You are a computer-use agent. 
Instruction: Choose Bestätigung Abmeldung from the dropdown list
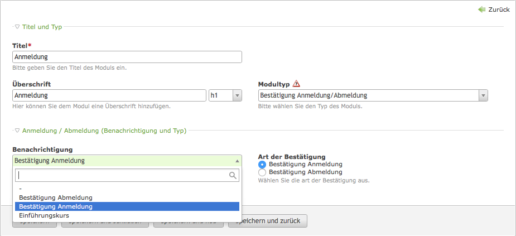tap(56, 198)
